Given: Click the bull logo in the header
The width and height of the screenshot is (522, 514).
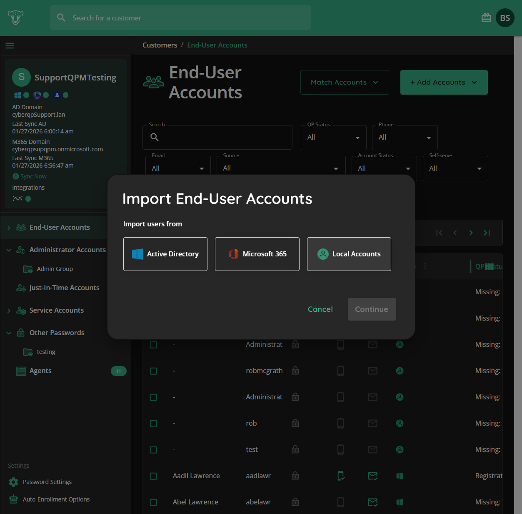Looking at the screenshot, I should pyautogui.click(x=15, y=18).
